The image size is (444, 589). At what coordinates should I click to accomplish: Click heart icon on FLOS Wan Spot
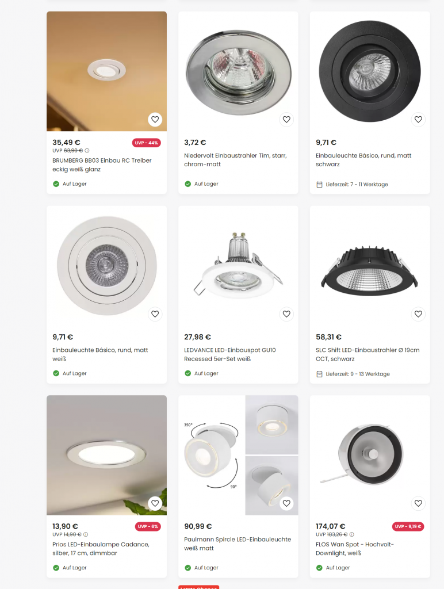tap(418, 503)
